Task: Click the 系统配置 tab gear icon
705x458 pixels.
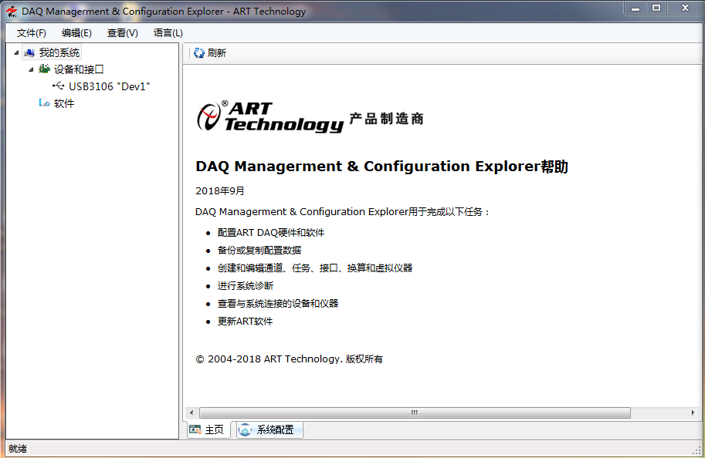Action: (246, 429)
